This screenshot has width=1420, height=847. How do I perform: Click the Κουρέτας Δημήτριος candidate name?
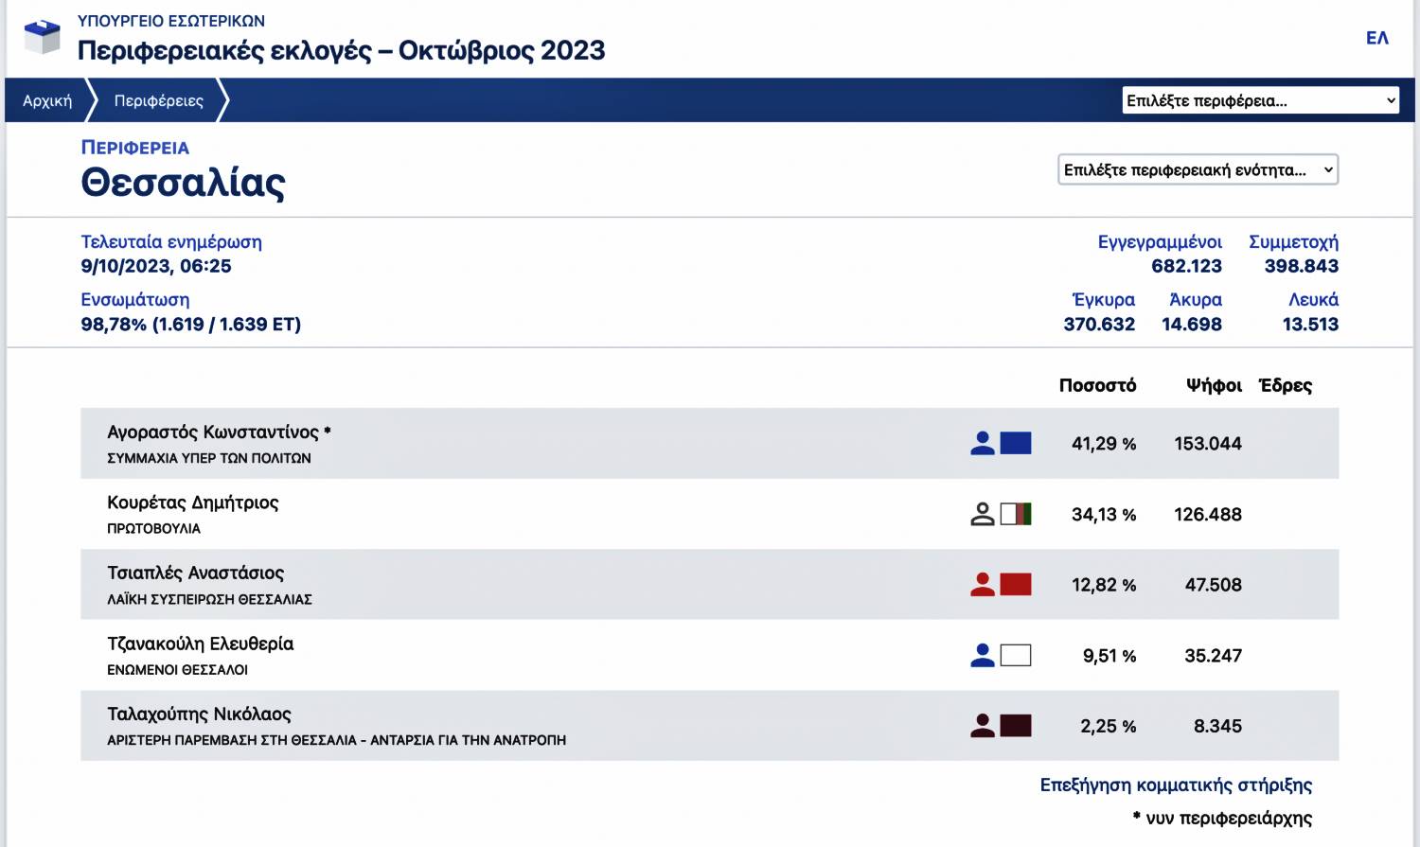[193, 503]
